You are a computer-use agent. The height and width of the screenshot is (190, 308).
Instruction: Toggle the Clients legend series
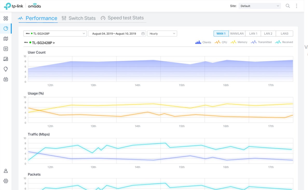(203, 42)
